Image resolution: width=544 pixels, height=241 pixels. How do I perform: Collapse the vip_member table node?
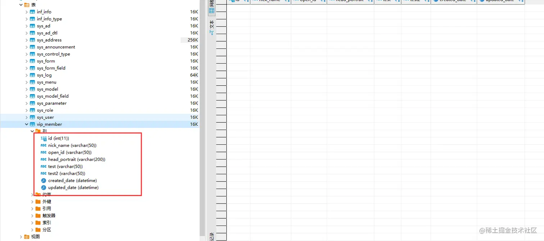coord(27,124)
